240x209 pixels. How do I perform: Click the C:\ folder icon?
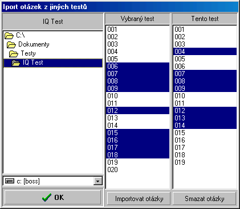(x=9, y=35)
